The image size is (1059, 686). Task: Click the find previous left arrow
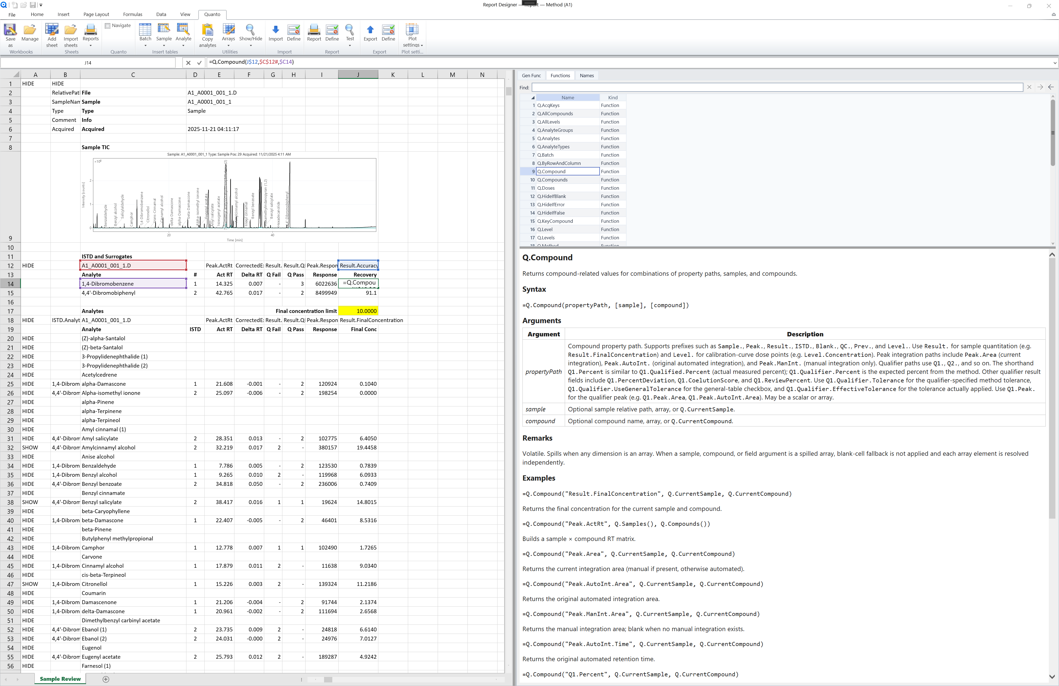(1050, 87)
